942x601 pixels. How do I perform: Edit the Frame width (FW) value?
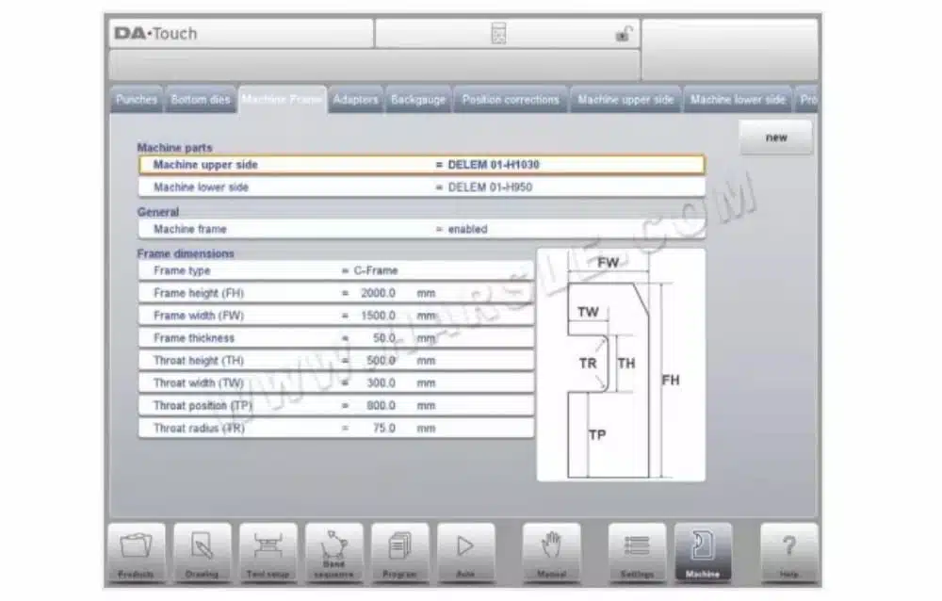[x=336, y=316]
